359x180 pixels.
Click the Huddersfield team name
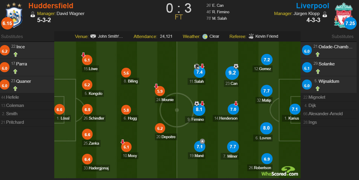point(51,6)
